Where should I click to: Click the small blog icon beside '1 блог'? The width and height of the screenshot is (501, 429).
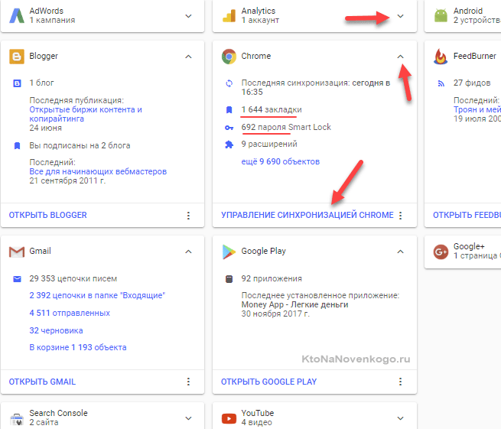[x=17, y=83]
